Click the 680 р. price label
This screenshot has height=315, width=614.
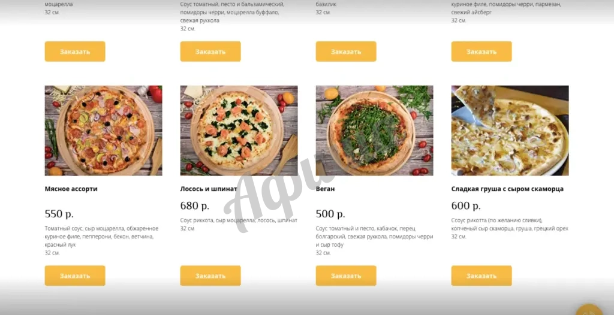click(195, 206)
